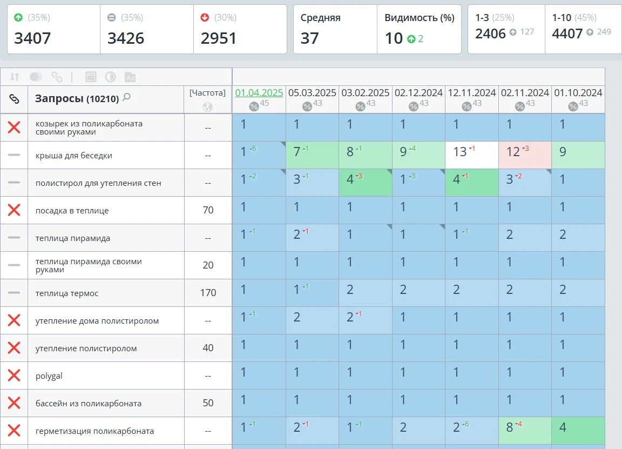Click the red X for polygal row
622x449 pixels.
pos(14,376)
